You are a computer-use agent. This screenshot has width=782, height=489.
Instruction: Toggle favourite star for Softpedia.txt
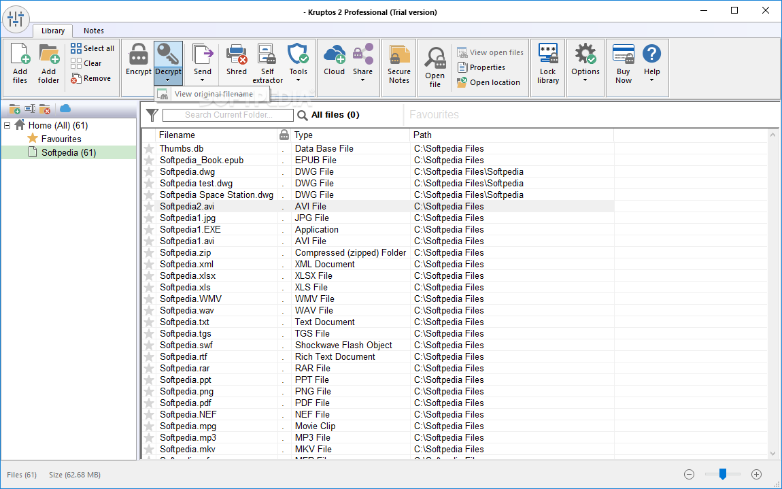click(149, 322)
